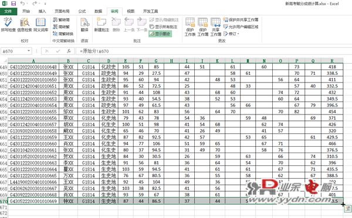This screenshot has height=218, width=352.
Task: Cancel the formula bar entry
Action: [47, 51]
